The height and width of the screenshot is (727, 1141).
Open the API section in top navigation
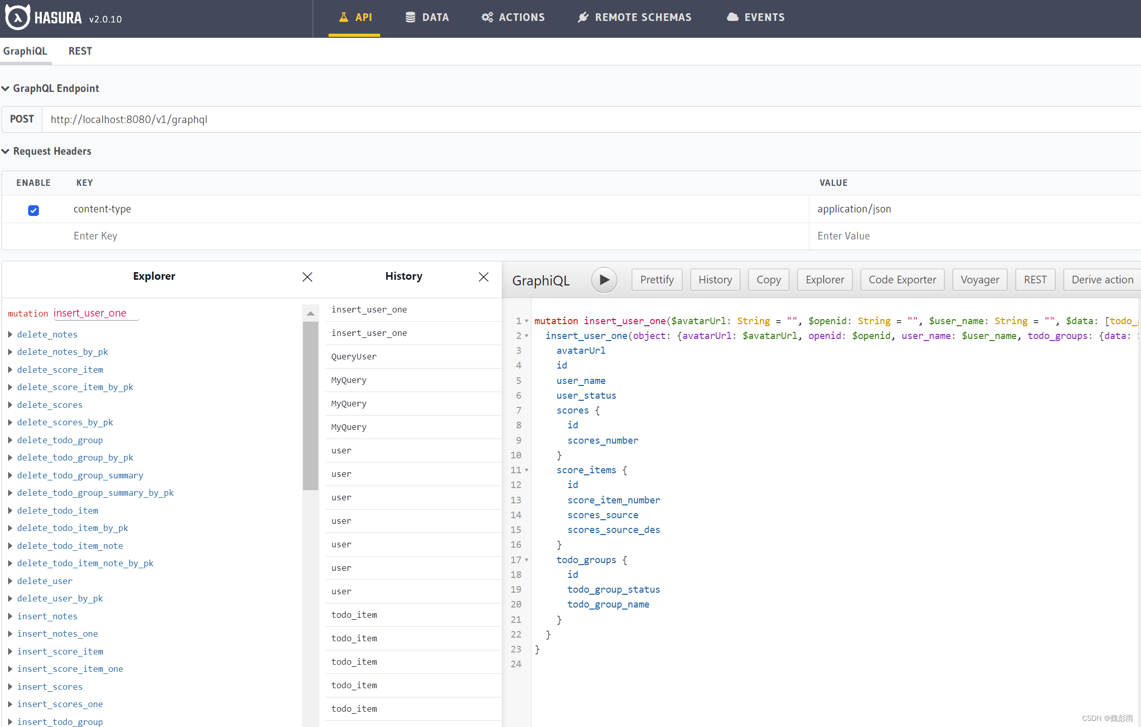(355, 17)
